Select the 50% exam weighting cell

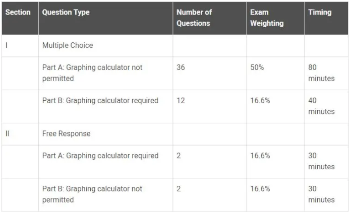pyautogui.click(x=257, y=67)
